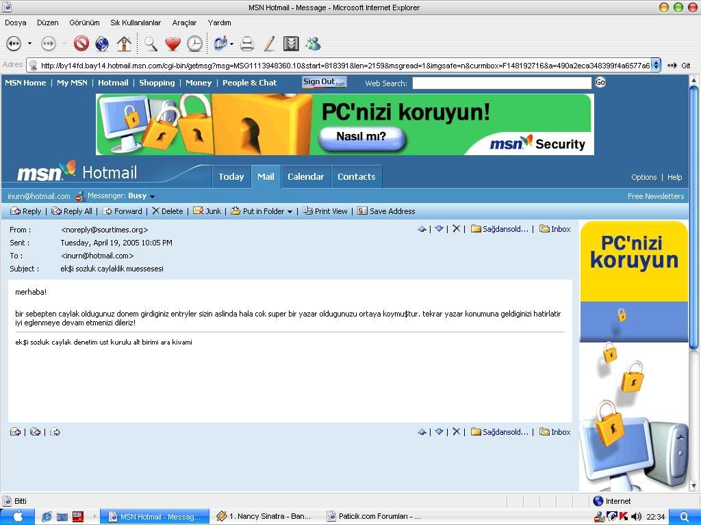Refresh the page using globe icon
This screenshot has width=701, height=525.
103,44
